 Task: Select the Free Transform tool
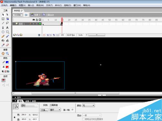point(3,19)
